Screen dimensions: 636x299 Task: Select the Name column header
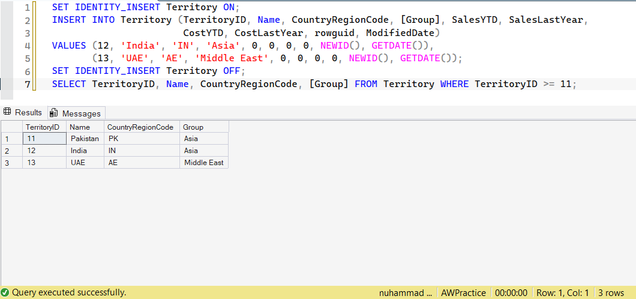click(85, 127)
